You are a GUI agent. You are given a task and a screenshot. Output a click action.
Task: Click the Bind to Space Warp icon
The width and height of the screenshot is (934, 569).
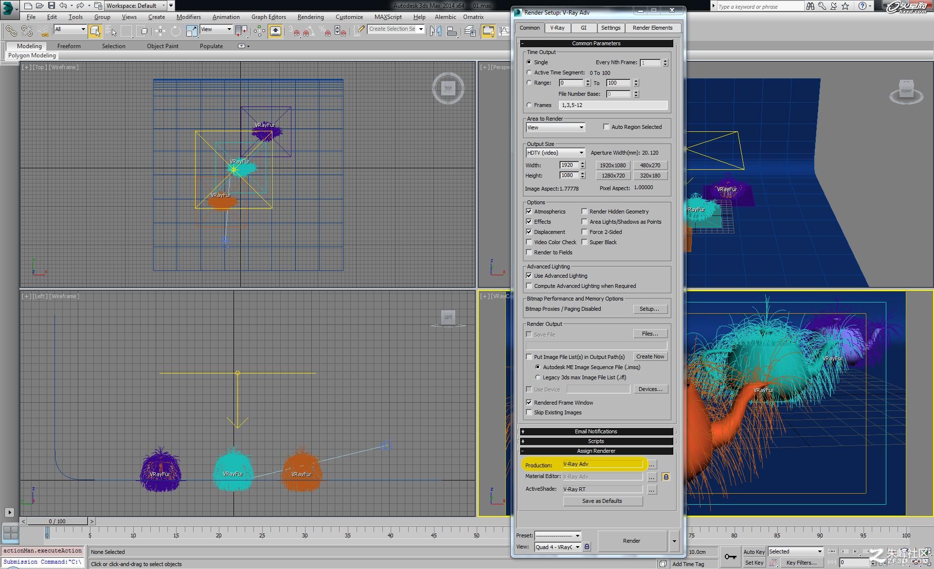click(43, 31)
